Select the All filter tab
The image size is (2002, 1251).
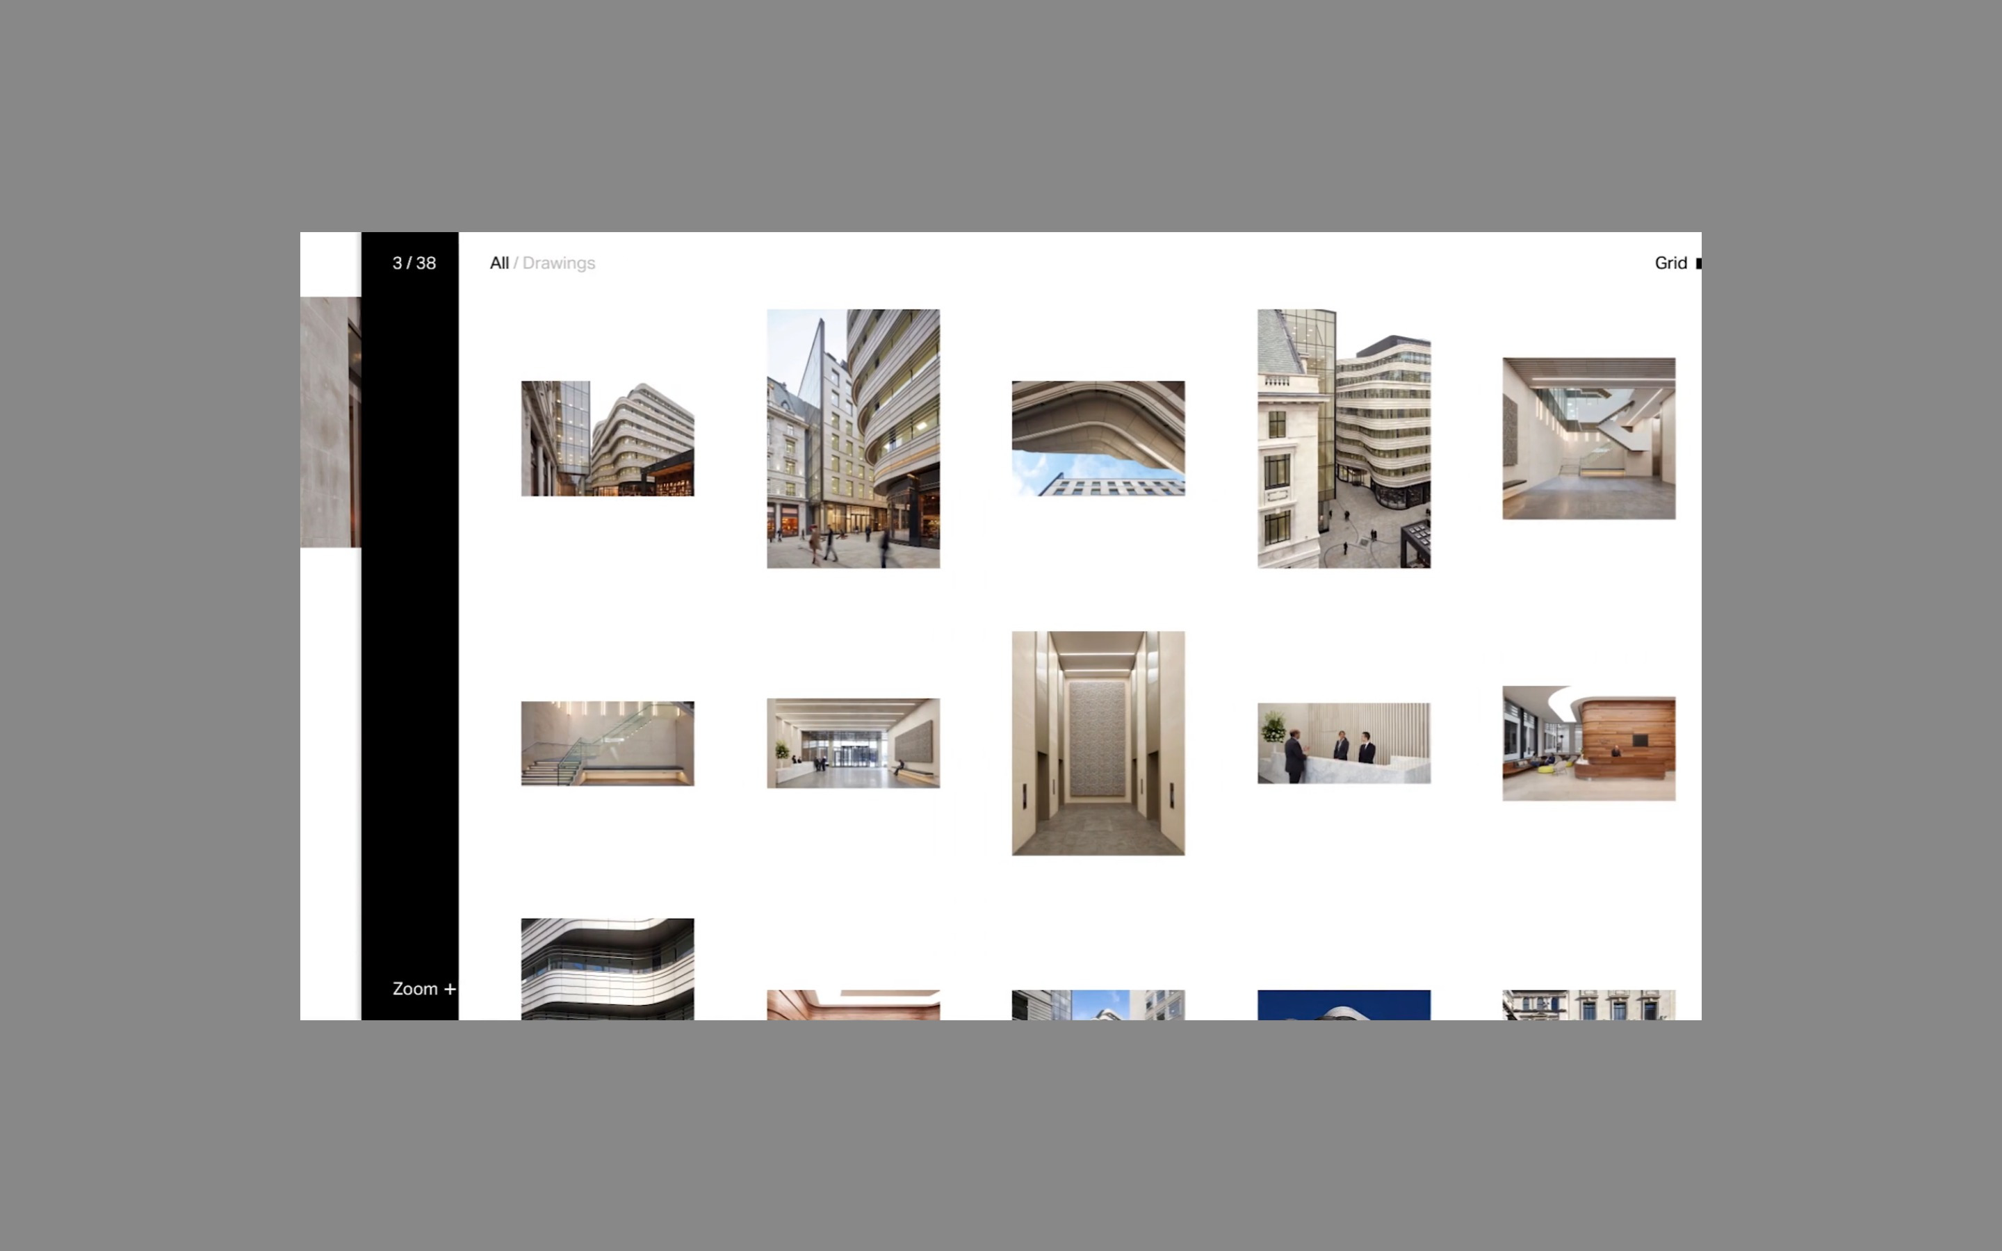coord(499,263)
